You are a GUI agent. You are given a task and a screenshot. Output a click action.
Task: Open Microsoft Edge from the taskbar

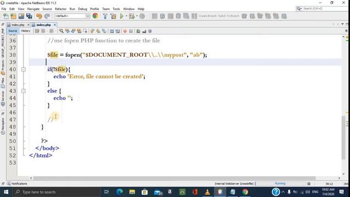coord(120,192)
